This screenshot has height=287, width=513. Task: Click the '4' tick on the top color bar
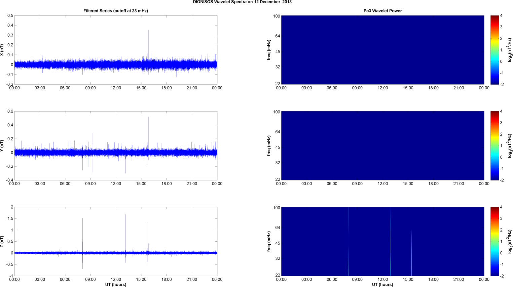(501, 15)
